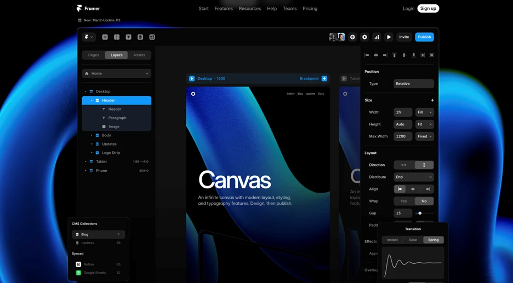Select the Text tool in the toolbar

coord(129,37)
